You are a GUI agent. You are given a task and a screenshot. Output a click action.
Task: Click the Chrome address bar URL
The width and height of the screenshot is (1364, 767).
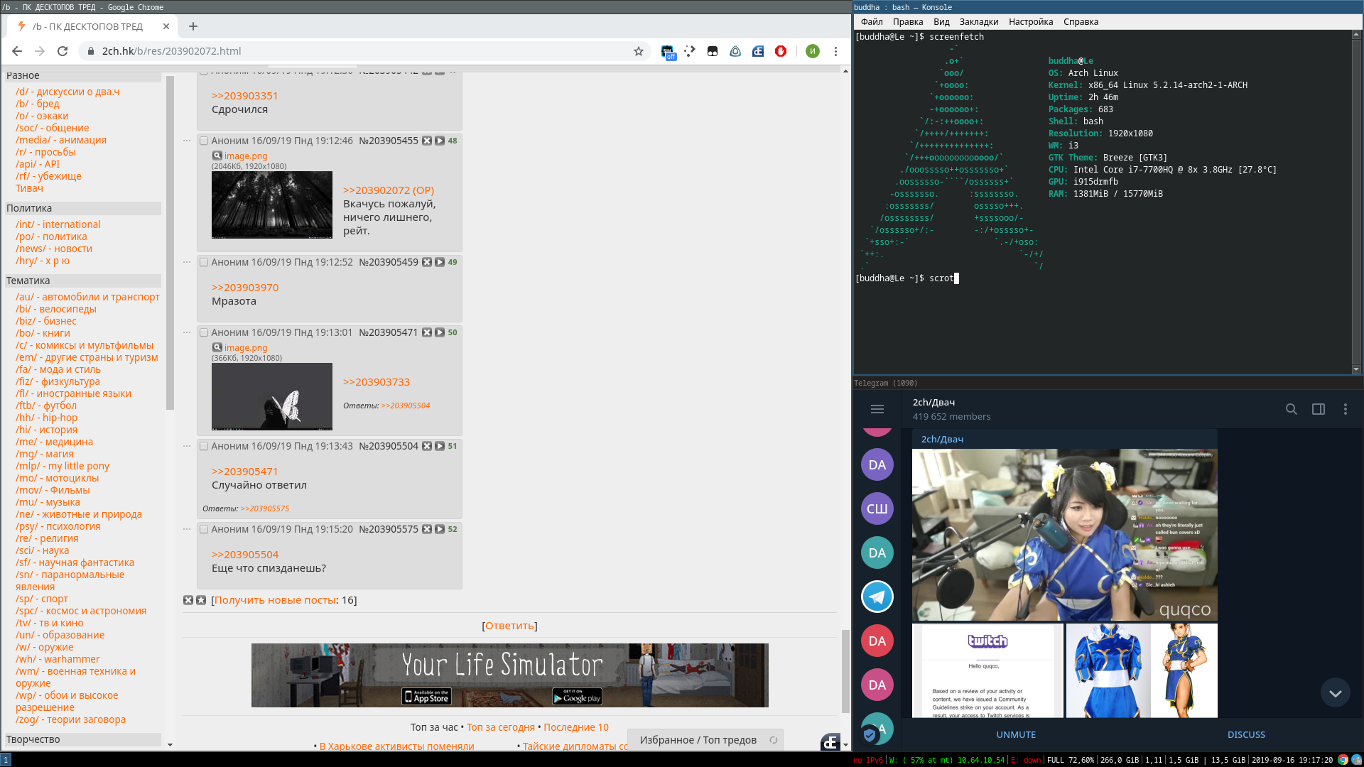[171, 51]
